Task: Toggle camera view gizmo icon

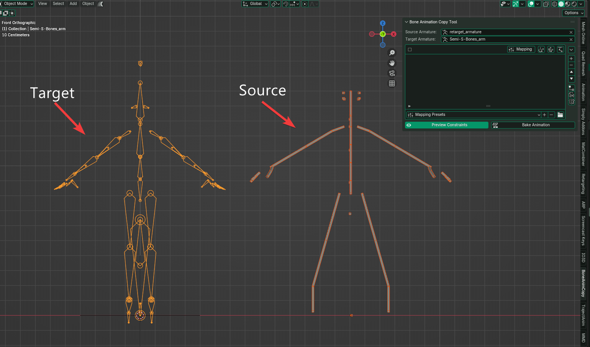Action: [392, 73]
